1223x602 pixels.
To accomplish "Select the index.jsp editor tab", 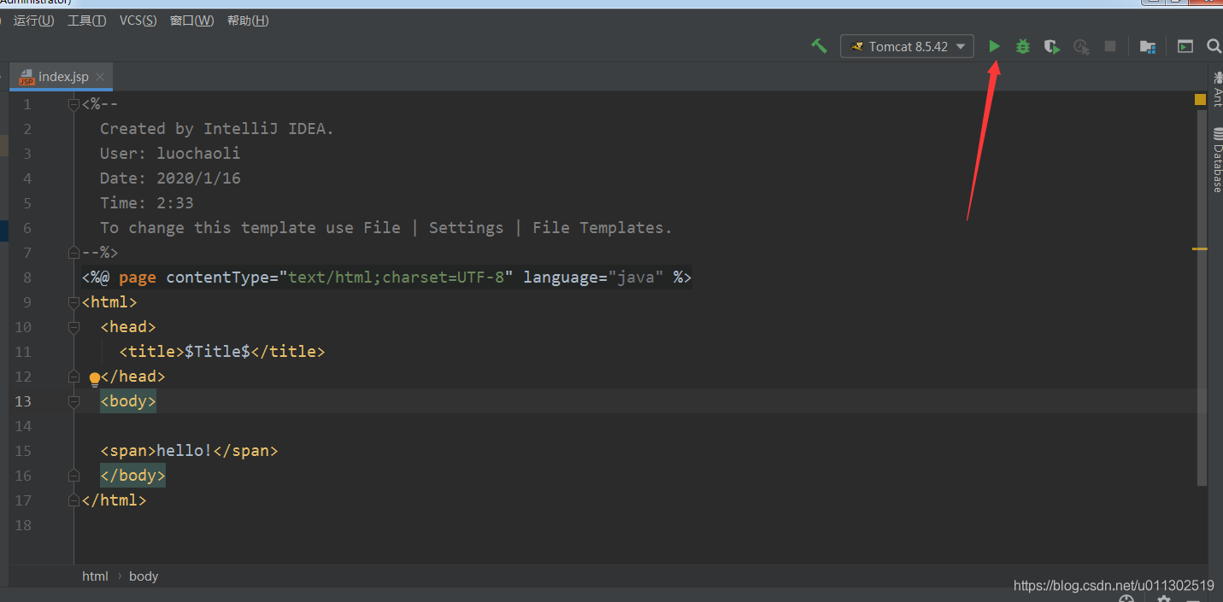I will (x=62, y=77).
